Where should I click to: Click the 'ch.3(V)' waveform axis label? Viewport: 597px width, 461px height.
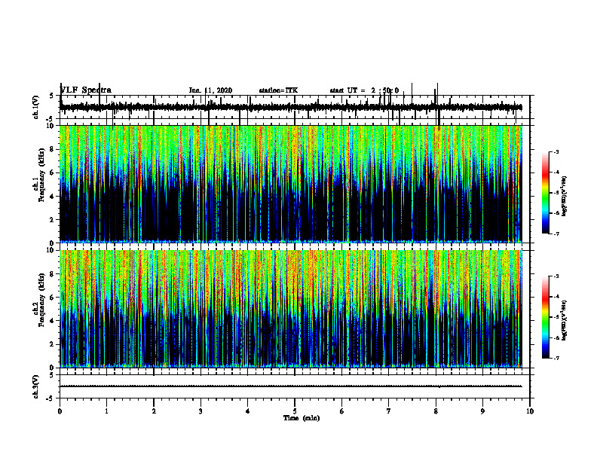click(36, 386)
